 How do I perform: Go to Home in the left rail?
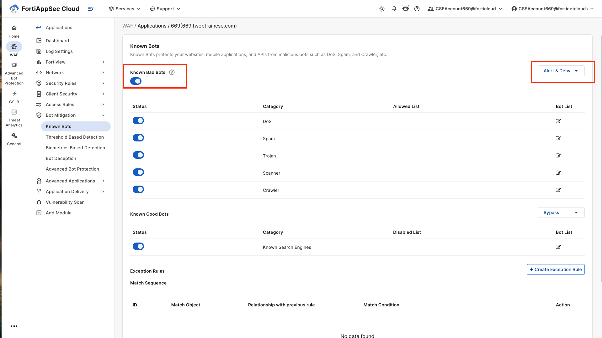(14, 32)
